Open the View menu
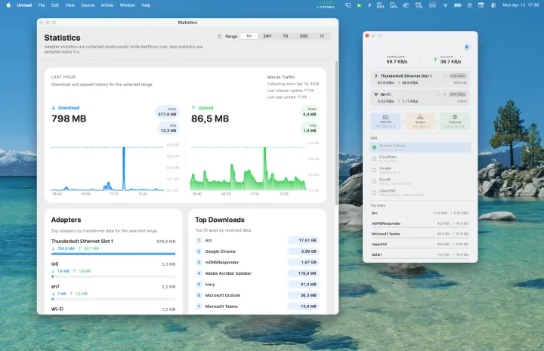Image resolution: width=544 pixels, height=351 pixels. [70, 5]
